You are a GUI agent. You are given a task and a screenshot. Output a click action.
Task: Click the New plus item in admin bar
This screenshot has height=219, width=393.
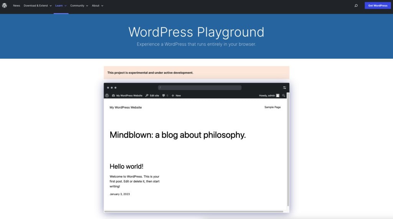[x=176, y=95]
